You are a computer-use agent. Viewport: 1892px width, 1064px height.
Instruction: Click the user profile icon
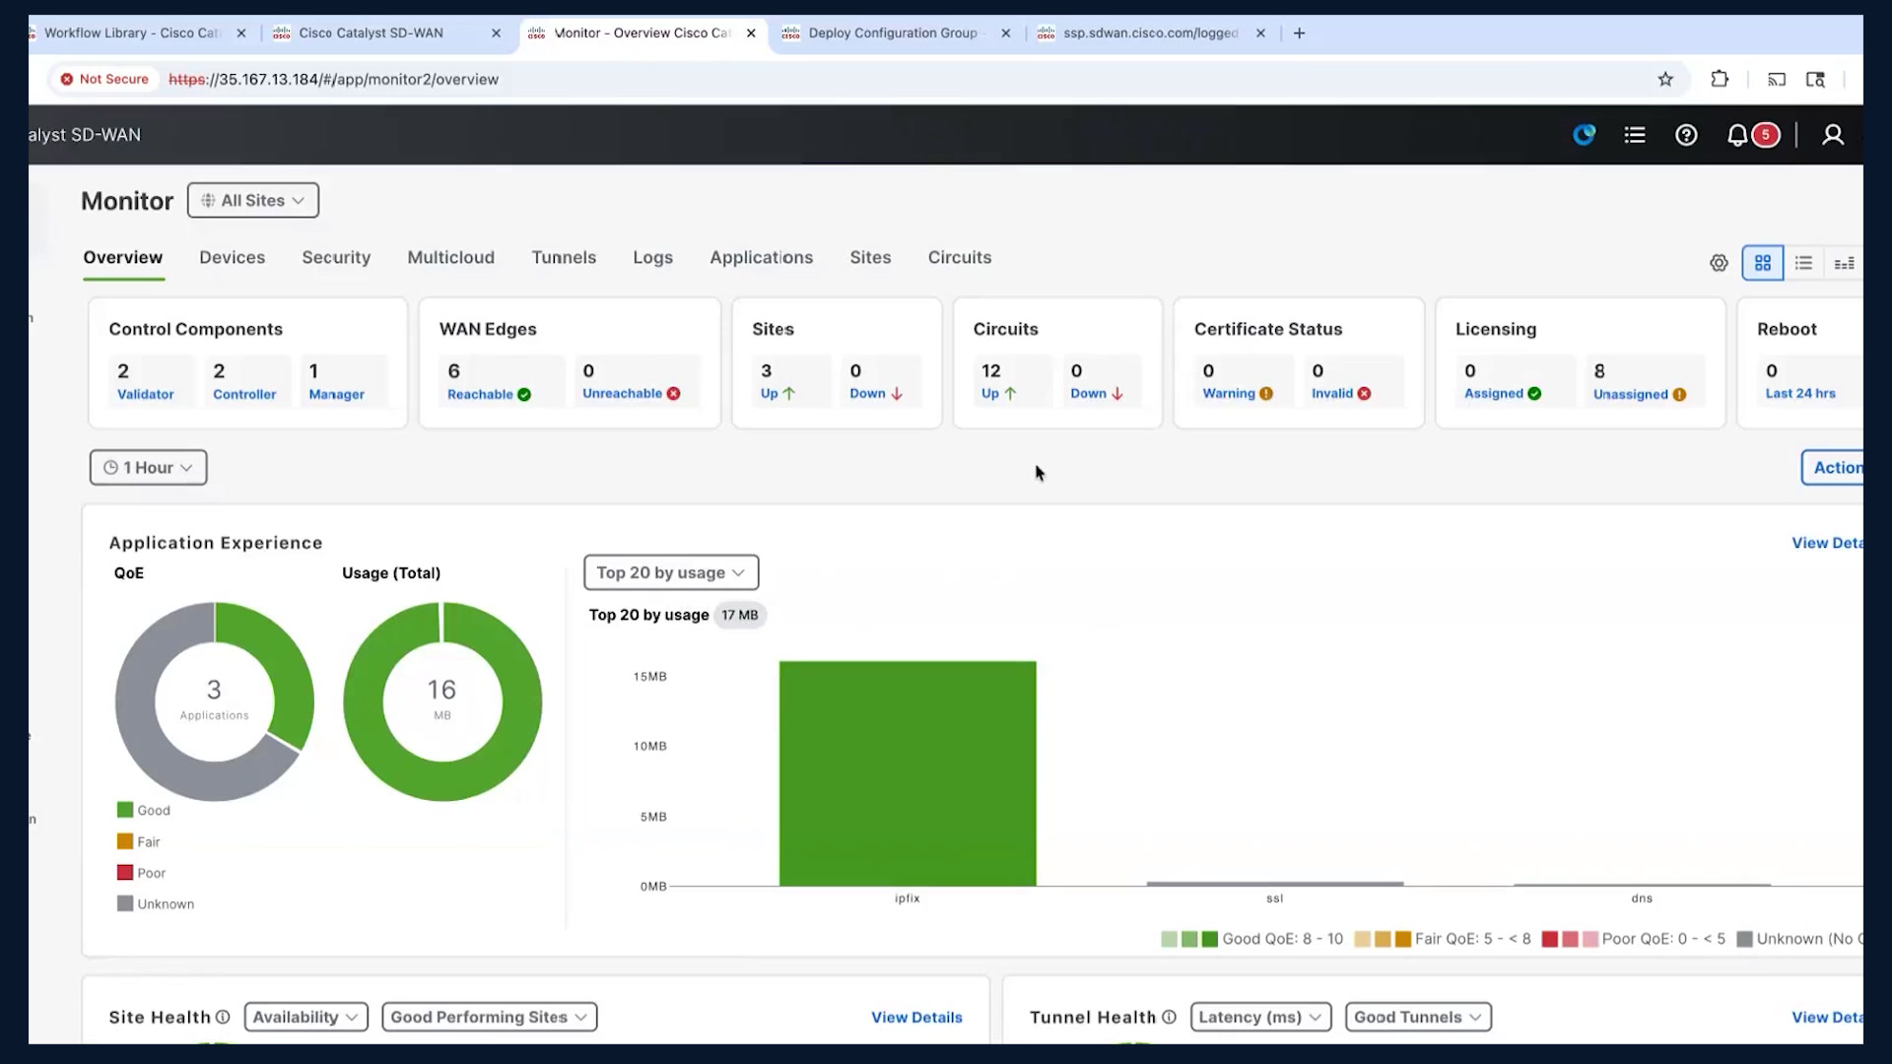1833,135
